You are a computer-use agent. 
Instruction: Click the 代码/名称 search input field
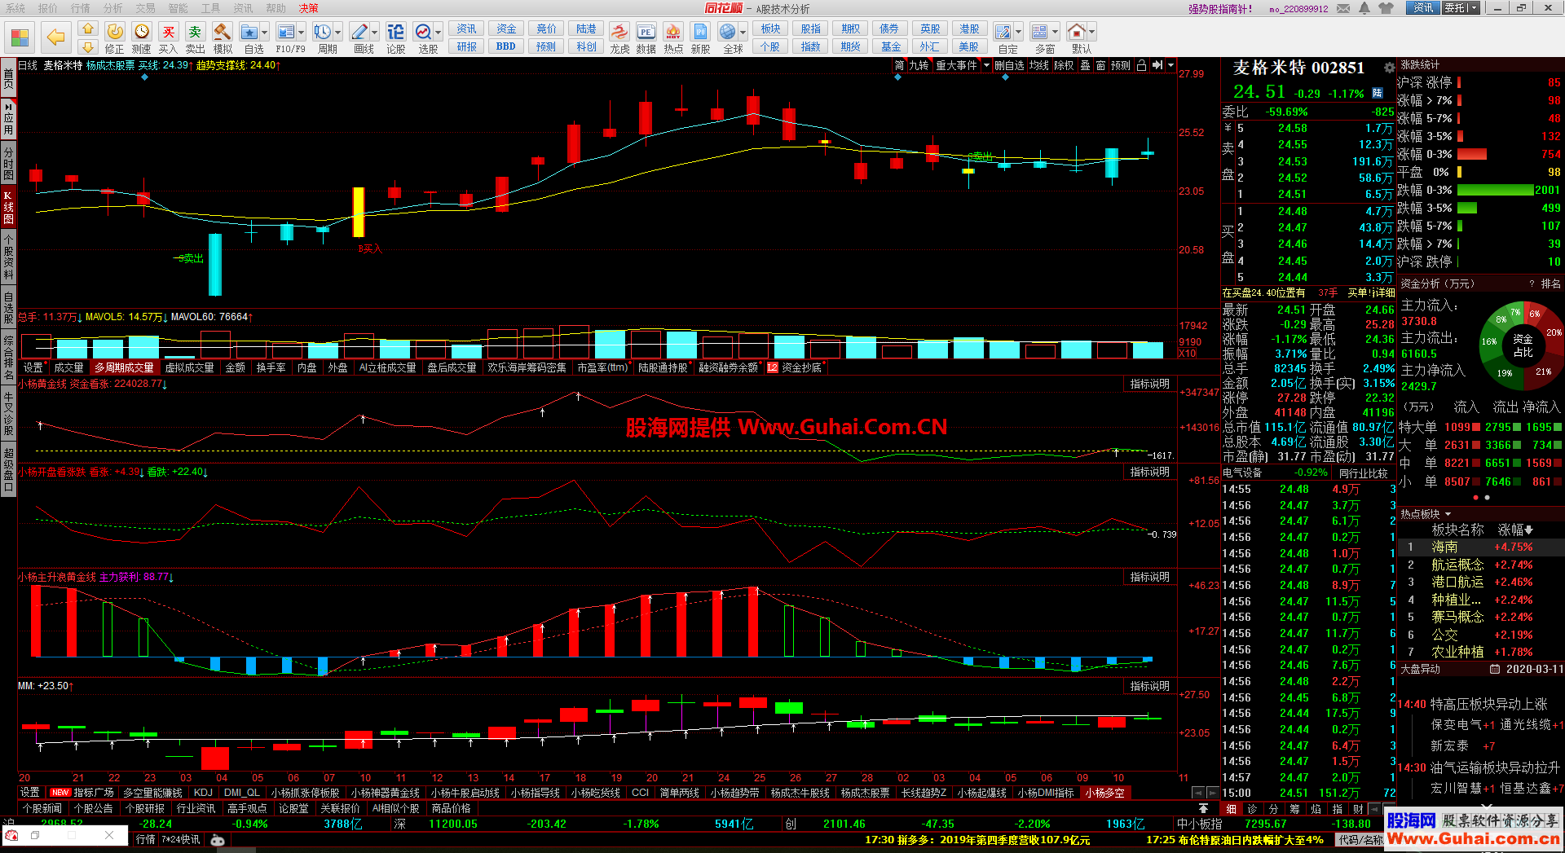point(1360,840)
